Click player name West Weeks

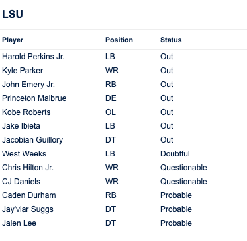pyautogui.click(x=24, y=154)
